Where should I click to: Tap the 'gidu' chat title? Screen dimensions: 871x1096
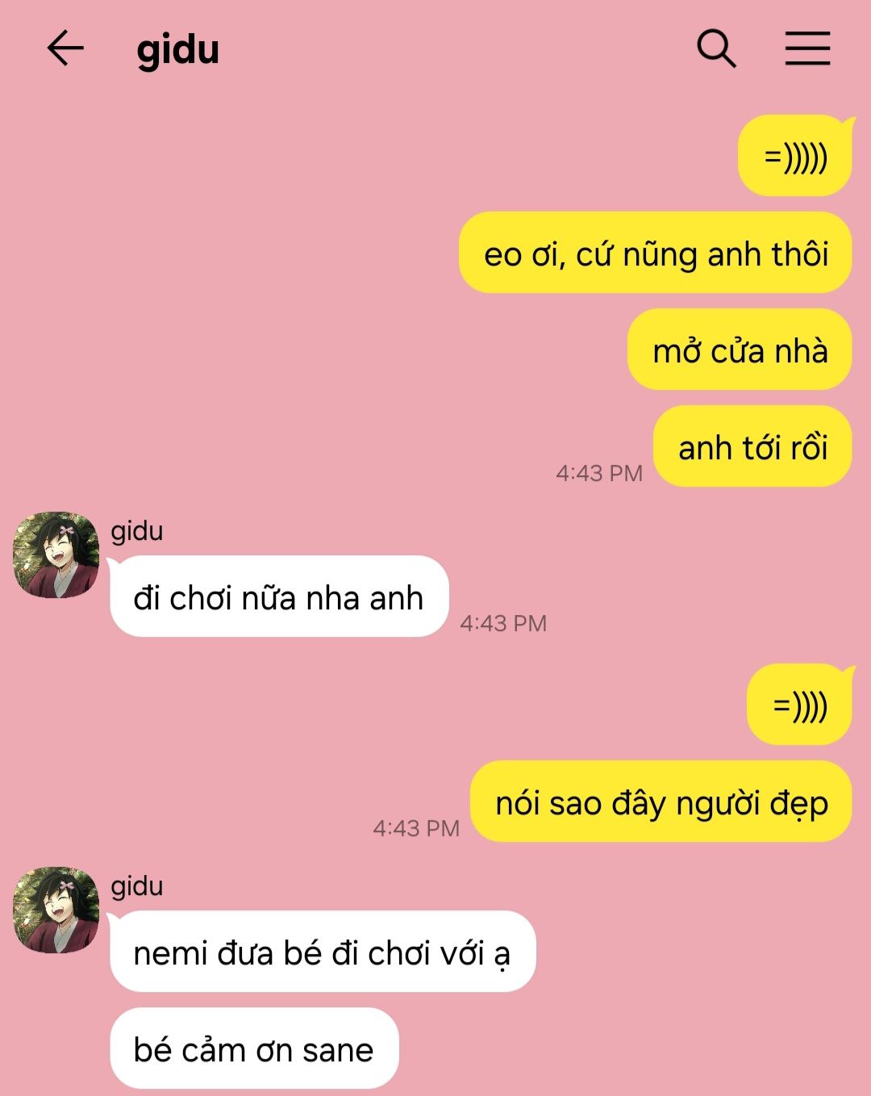pos(177,50)
